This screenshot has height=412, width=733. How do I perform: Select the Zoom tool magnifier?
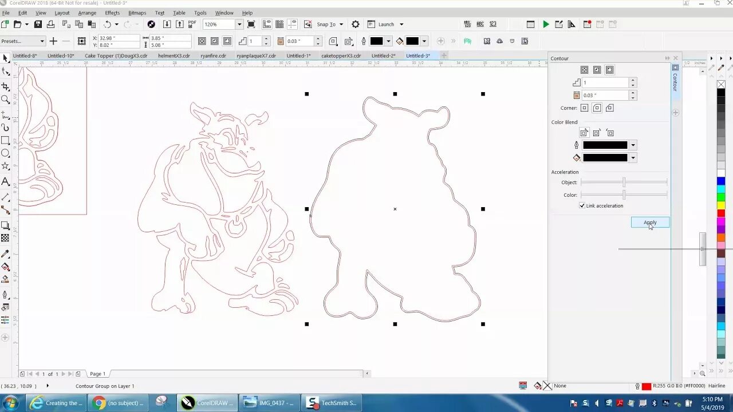pyautogui.click(x=5, y=99)
